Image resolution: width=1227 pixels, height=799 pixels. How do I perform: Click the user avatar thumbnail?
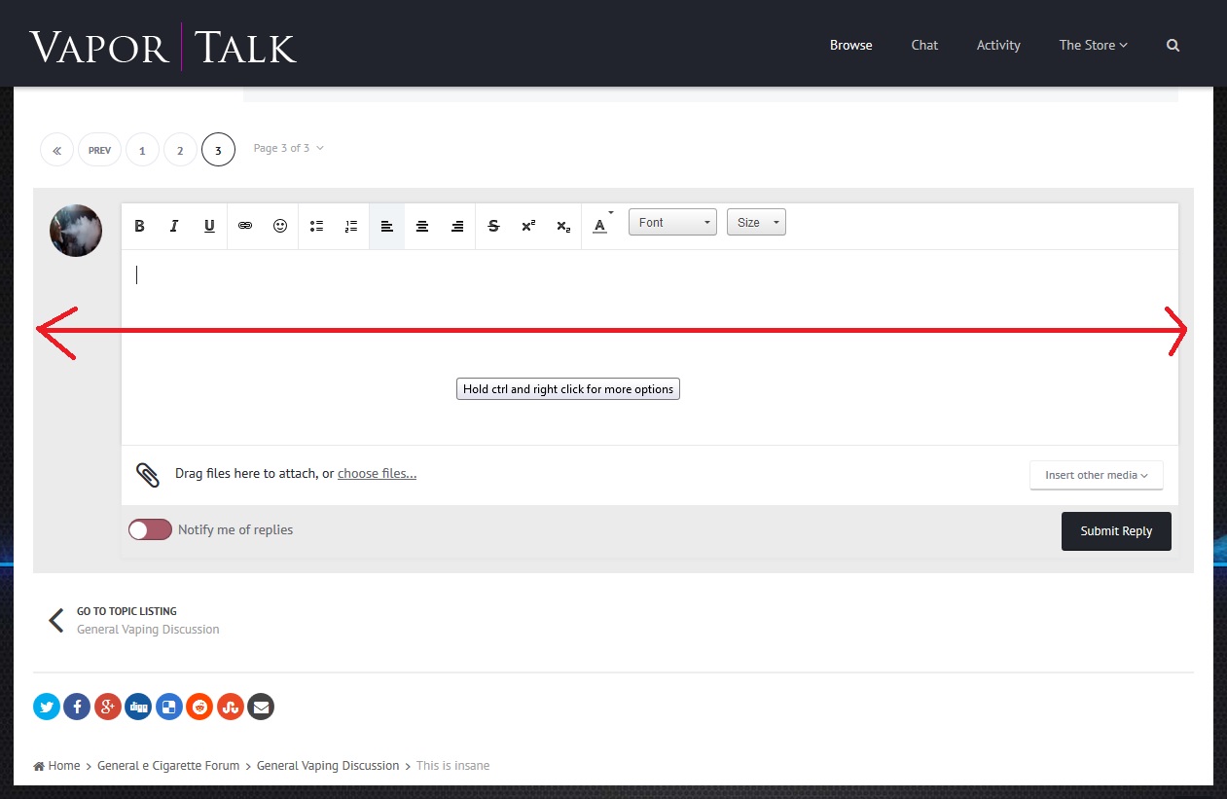pyautogui.click(x=76, y=231)
